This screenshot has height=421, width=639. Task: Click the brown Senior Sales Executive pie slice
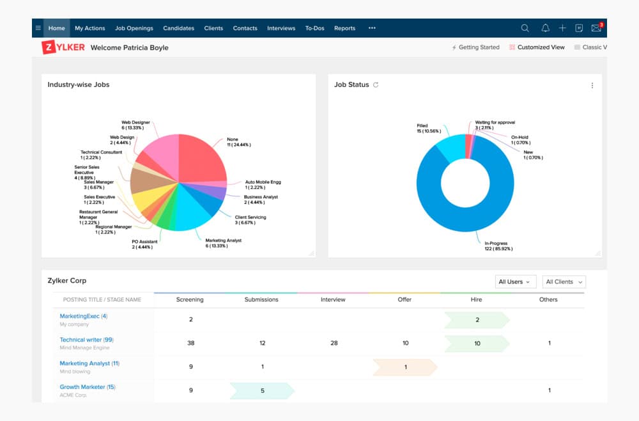(x=147, y=180)
